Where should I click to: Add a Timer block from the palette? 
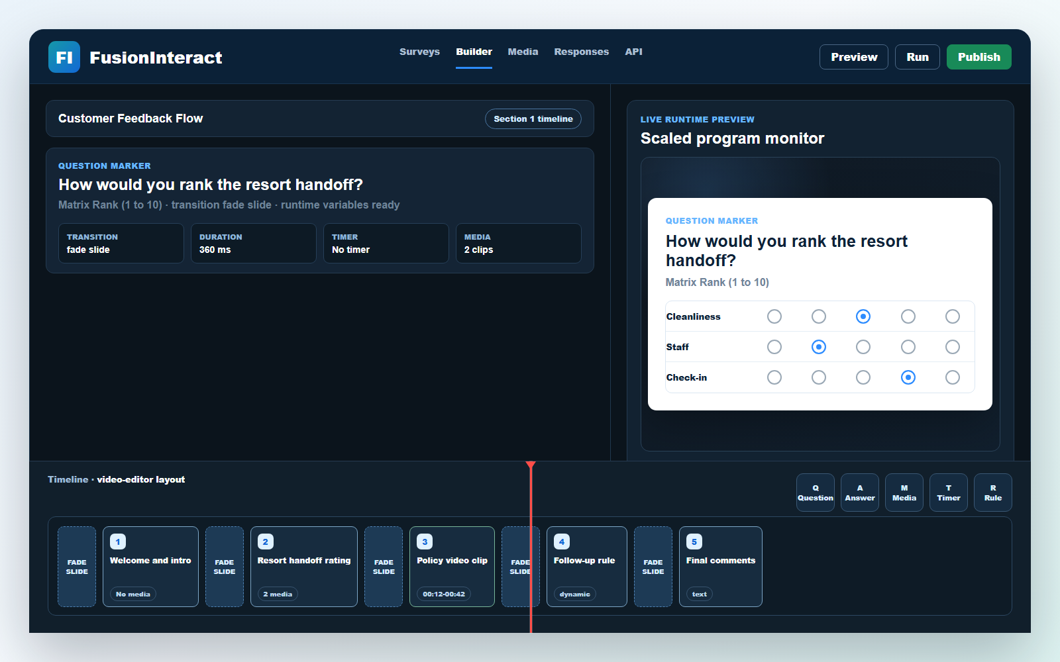point(949,493)
